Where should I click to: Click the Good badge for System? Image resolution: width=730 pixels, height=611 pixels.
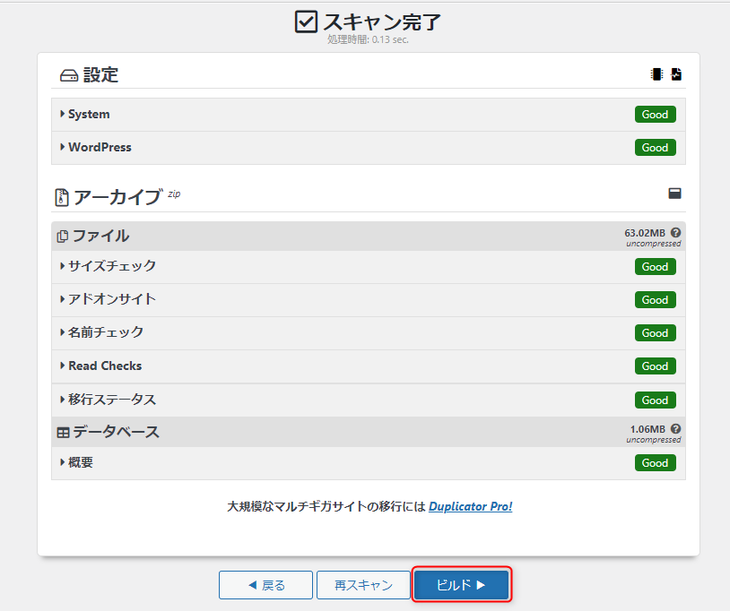pos(655,115)
